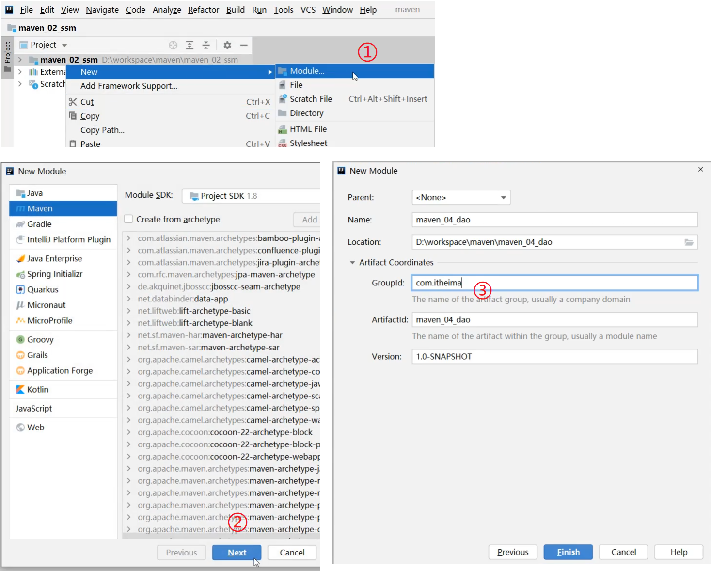Open the Project panel settings gear

pyautogui.click(x=227, y=45)
